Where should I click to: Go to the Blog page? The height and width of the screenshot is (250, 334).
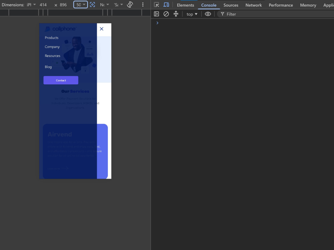click(x=48, y=67)
